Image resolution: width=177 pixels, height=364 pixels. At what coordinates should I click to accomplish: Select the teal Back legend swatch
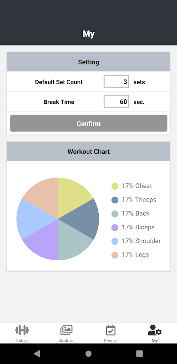(x=115, y=213)
